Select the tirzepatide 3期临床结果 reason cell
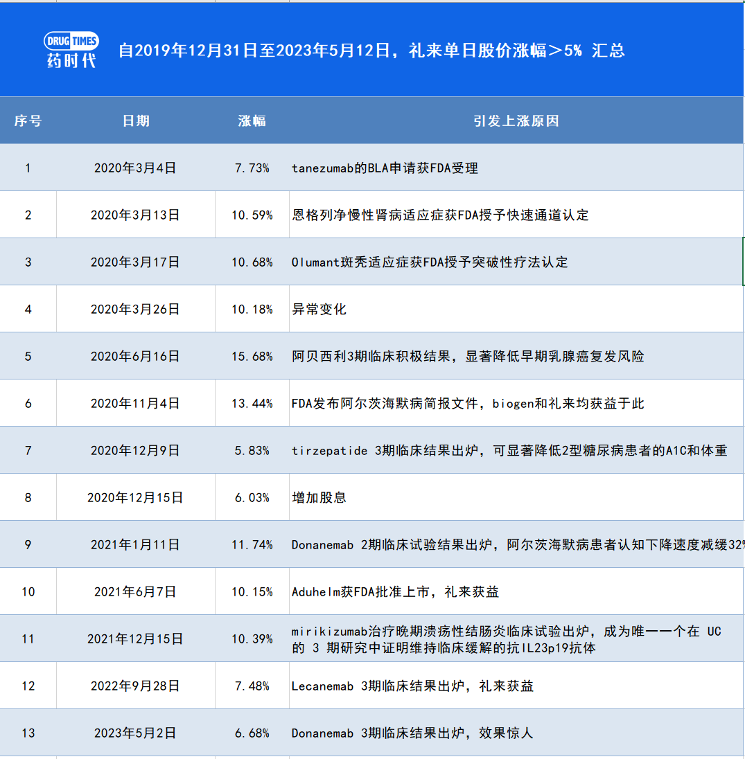The width and height of the screenshot is (745, 759). (509, 450)
